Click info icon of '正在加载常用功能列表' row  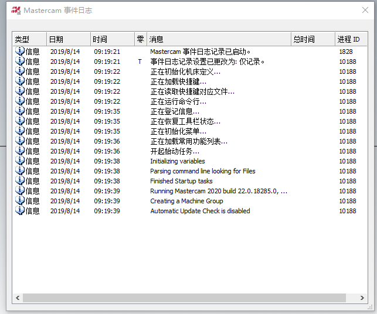20,141
